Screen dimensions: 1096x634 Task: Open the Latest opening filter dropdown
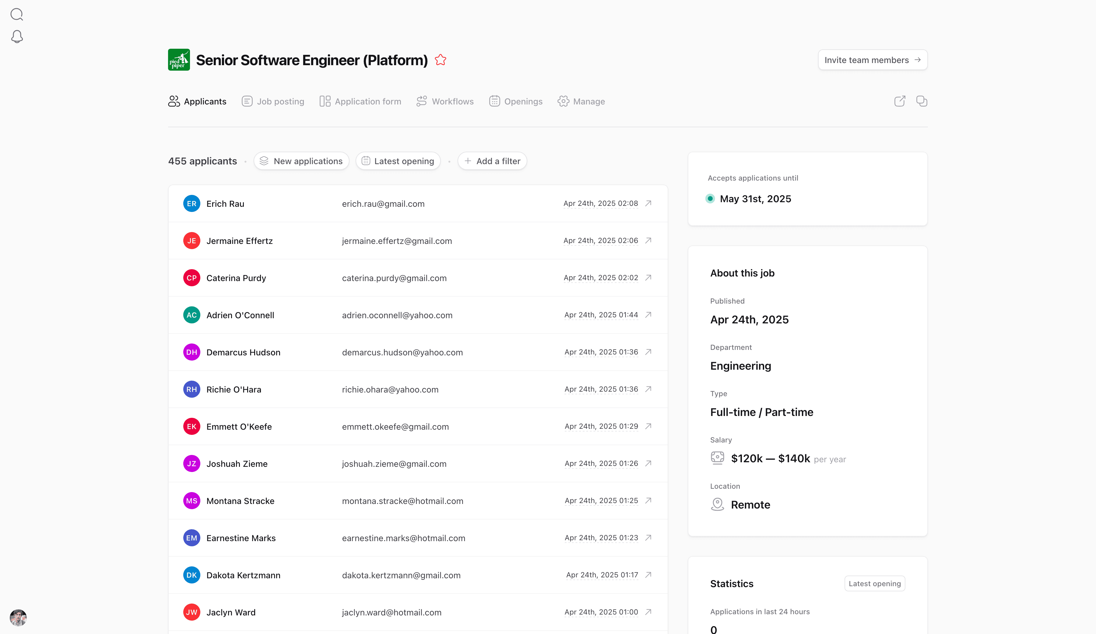[x=398, y=161]
